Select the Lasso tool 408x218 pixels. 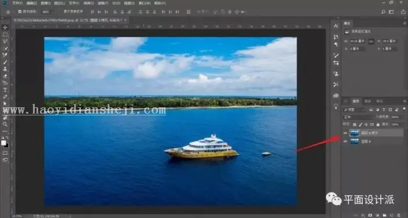[5, 41]
